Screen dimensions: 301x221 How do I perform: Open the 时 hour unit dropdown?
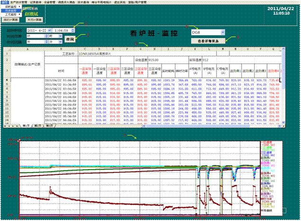59,36
